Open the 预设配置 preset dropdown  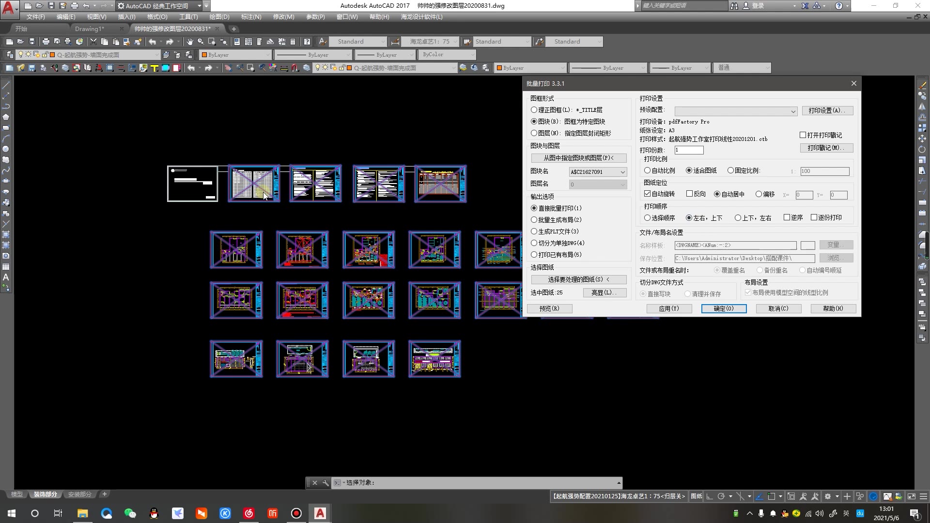coord(792,111)
